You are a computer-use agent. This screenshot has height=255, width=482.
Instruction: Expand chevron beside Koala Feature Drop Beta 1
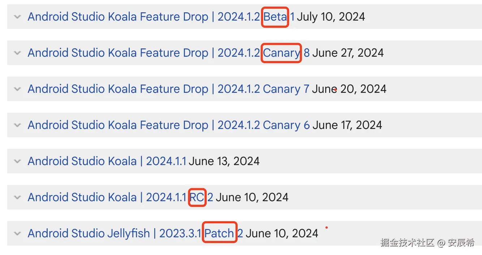[17, 17]
